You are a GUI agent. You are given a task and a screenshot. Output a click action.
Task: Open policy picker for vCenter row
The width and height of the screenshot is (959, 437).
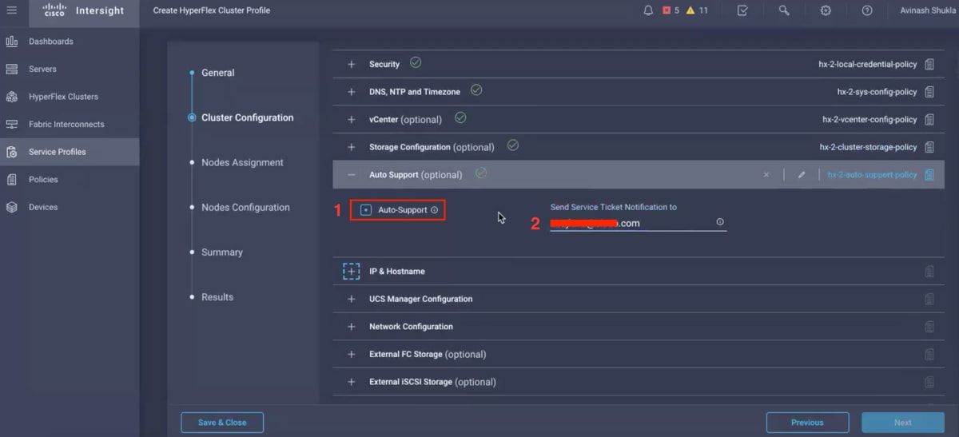click(x=929, y=120)
